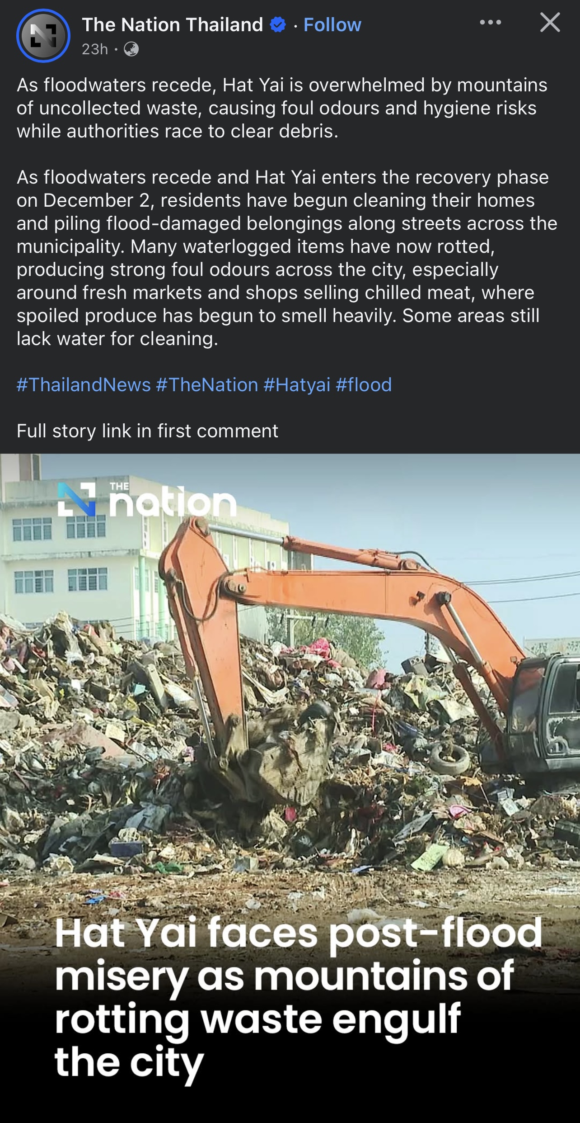
Task: Click the 'Full story link in first comment' text
Action: (x=147, y=431)
